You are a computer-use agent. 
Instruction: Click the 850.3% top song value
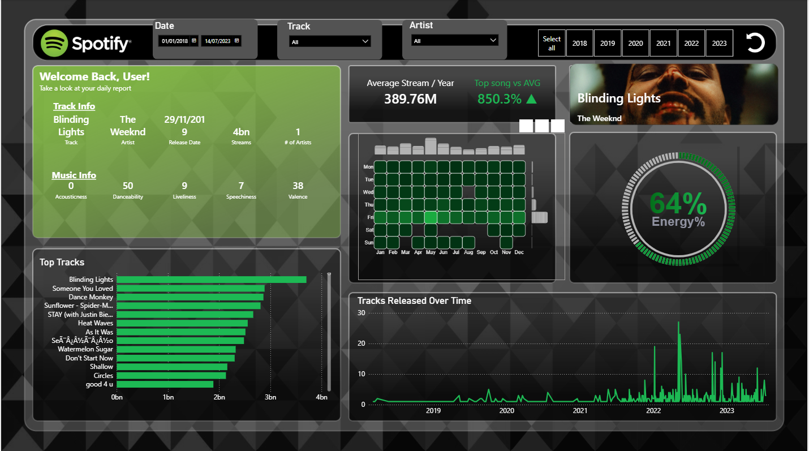pyautogui.click(x=500, y=99)
